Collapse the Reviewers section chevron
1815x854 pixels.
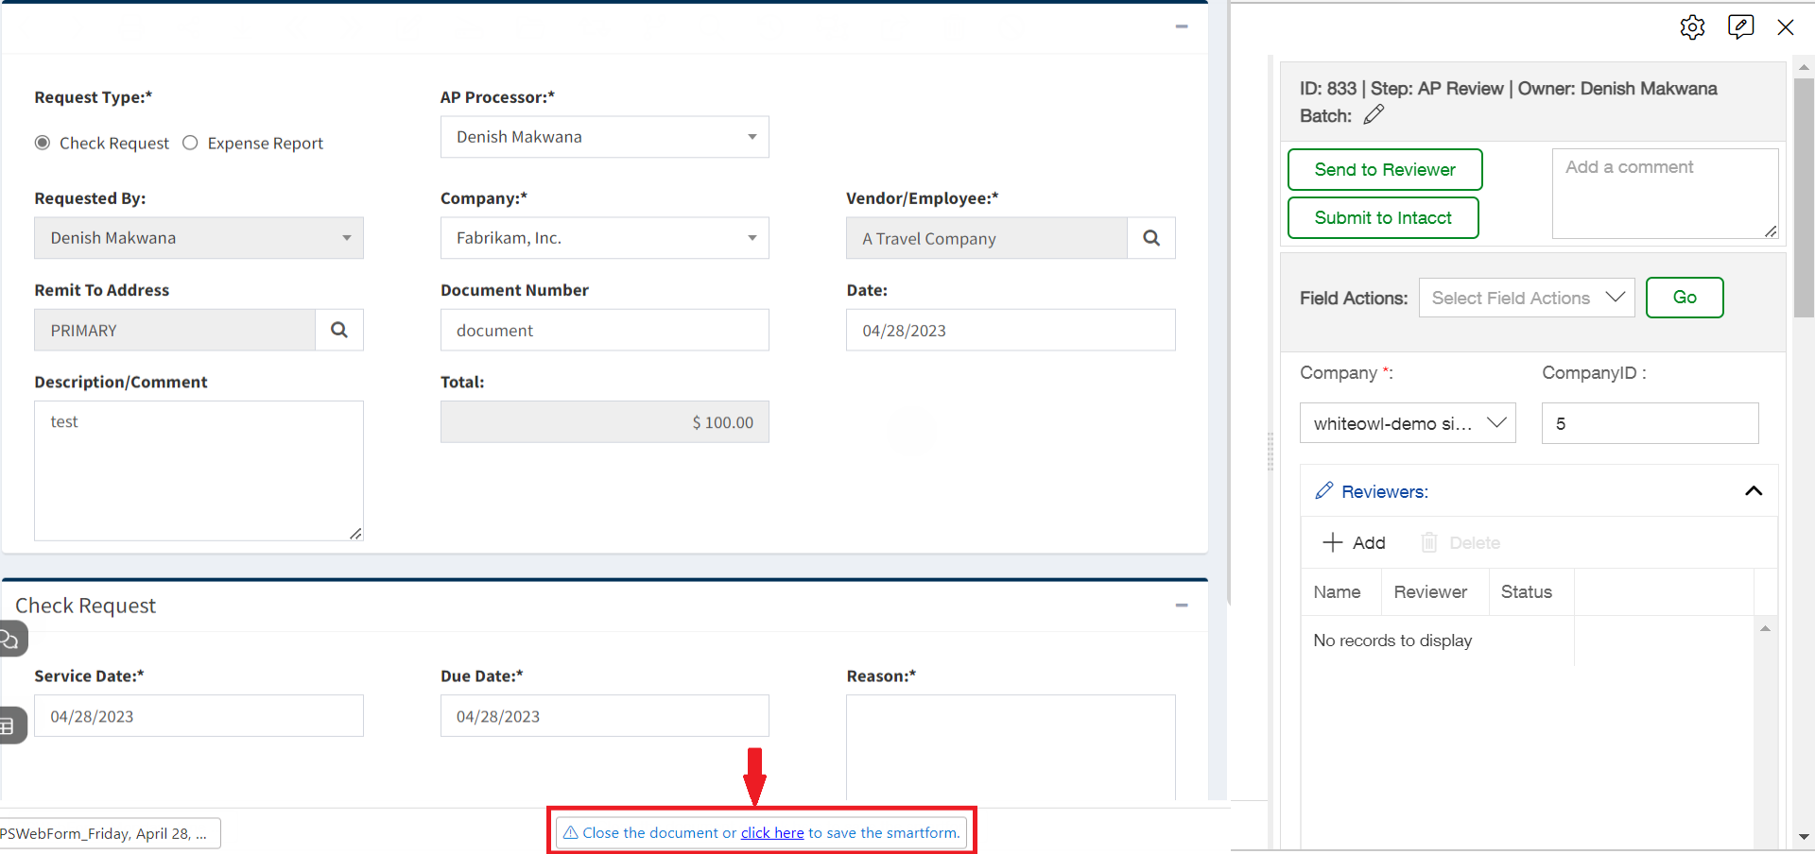click(1754, 490)
